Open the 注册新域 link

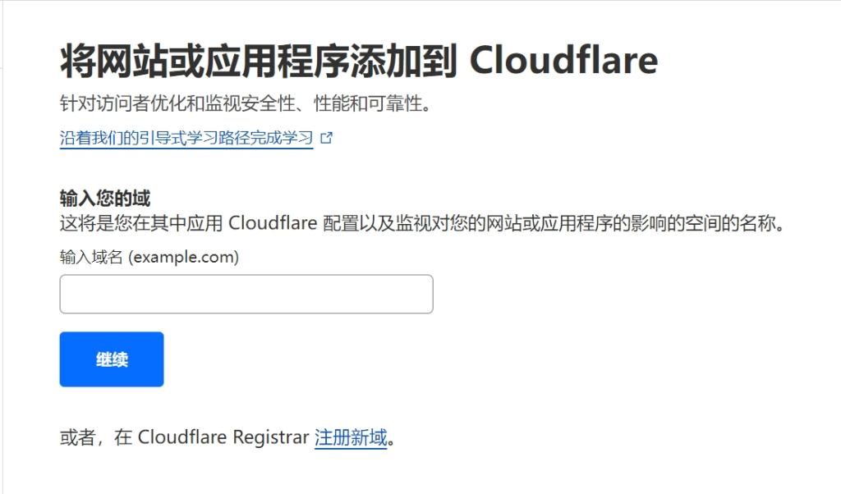351,437
